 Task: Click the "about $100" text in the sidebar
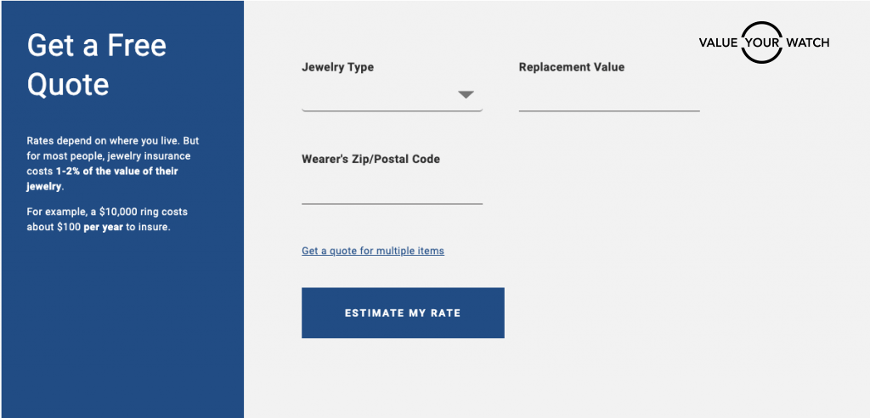click(x=54, y=227)
